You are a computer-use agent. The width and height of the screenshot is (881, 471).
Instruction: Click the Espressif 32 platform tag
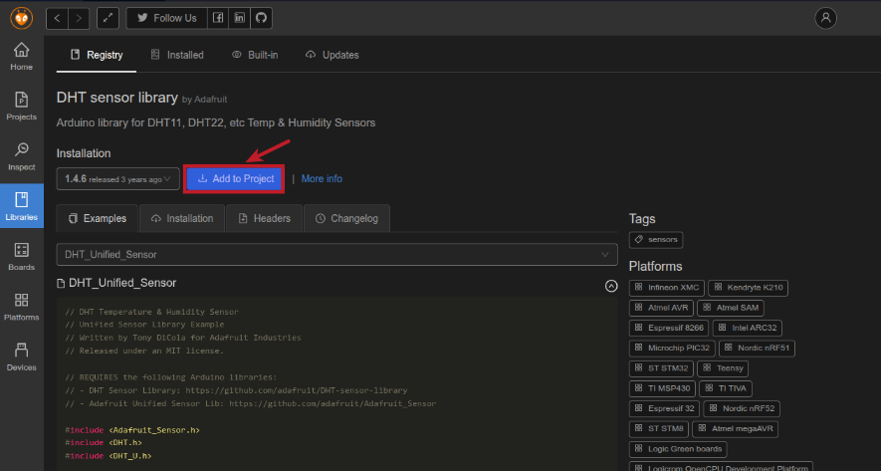tap(664, 408)
